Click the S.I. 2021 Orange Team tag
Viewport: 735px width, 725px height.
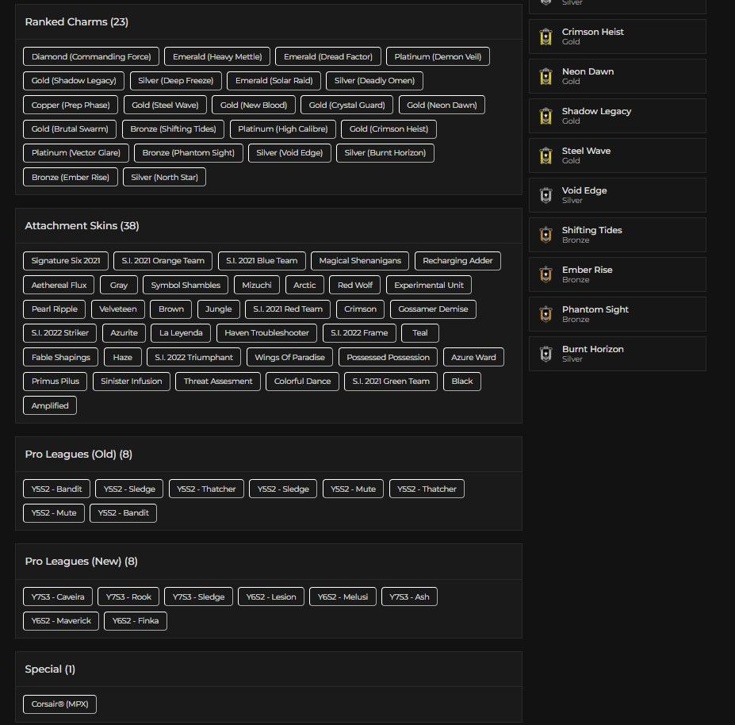click(x=163, y=261)
